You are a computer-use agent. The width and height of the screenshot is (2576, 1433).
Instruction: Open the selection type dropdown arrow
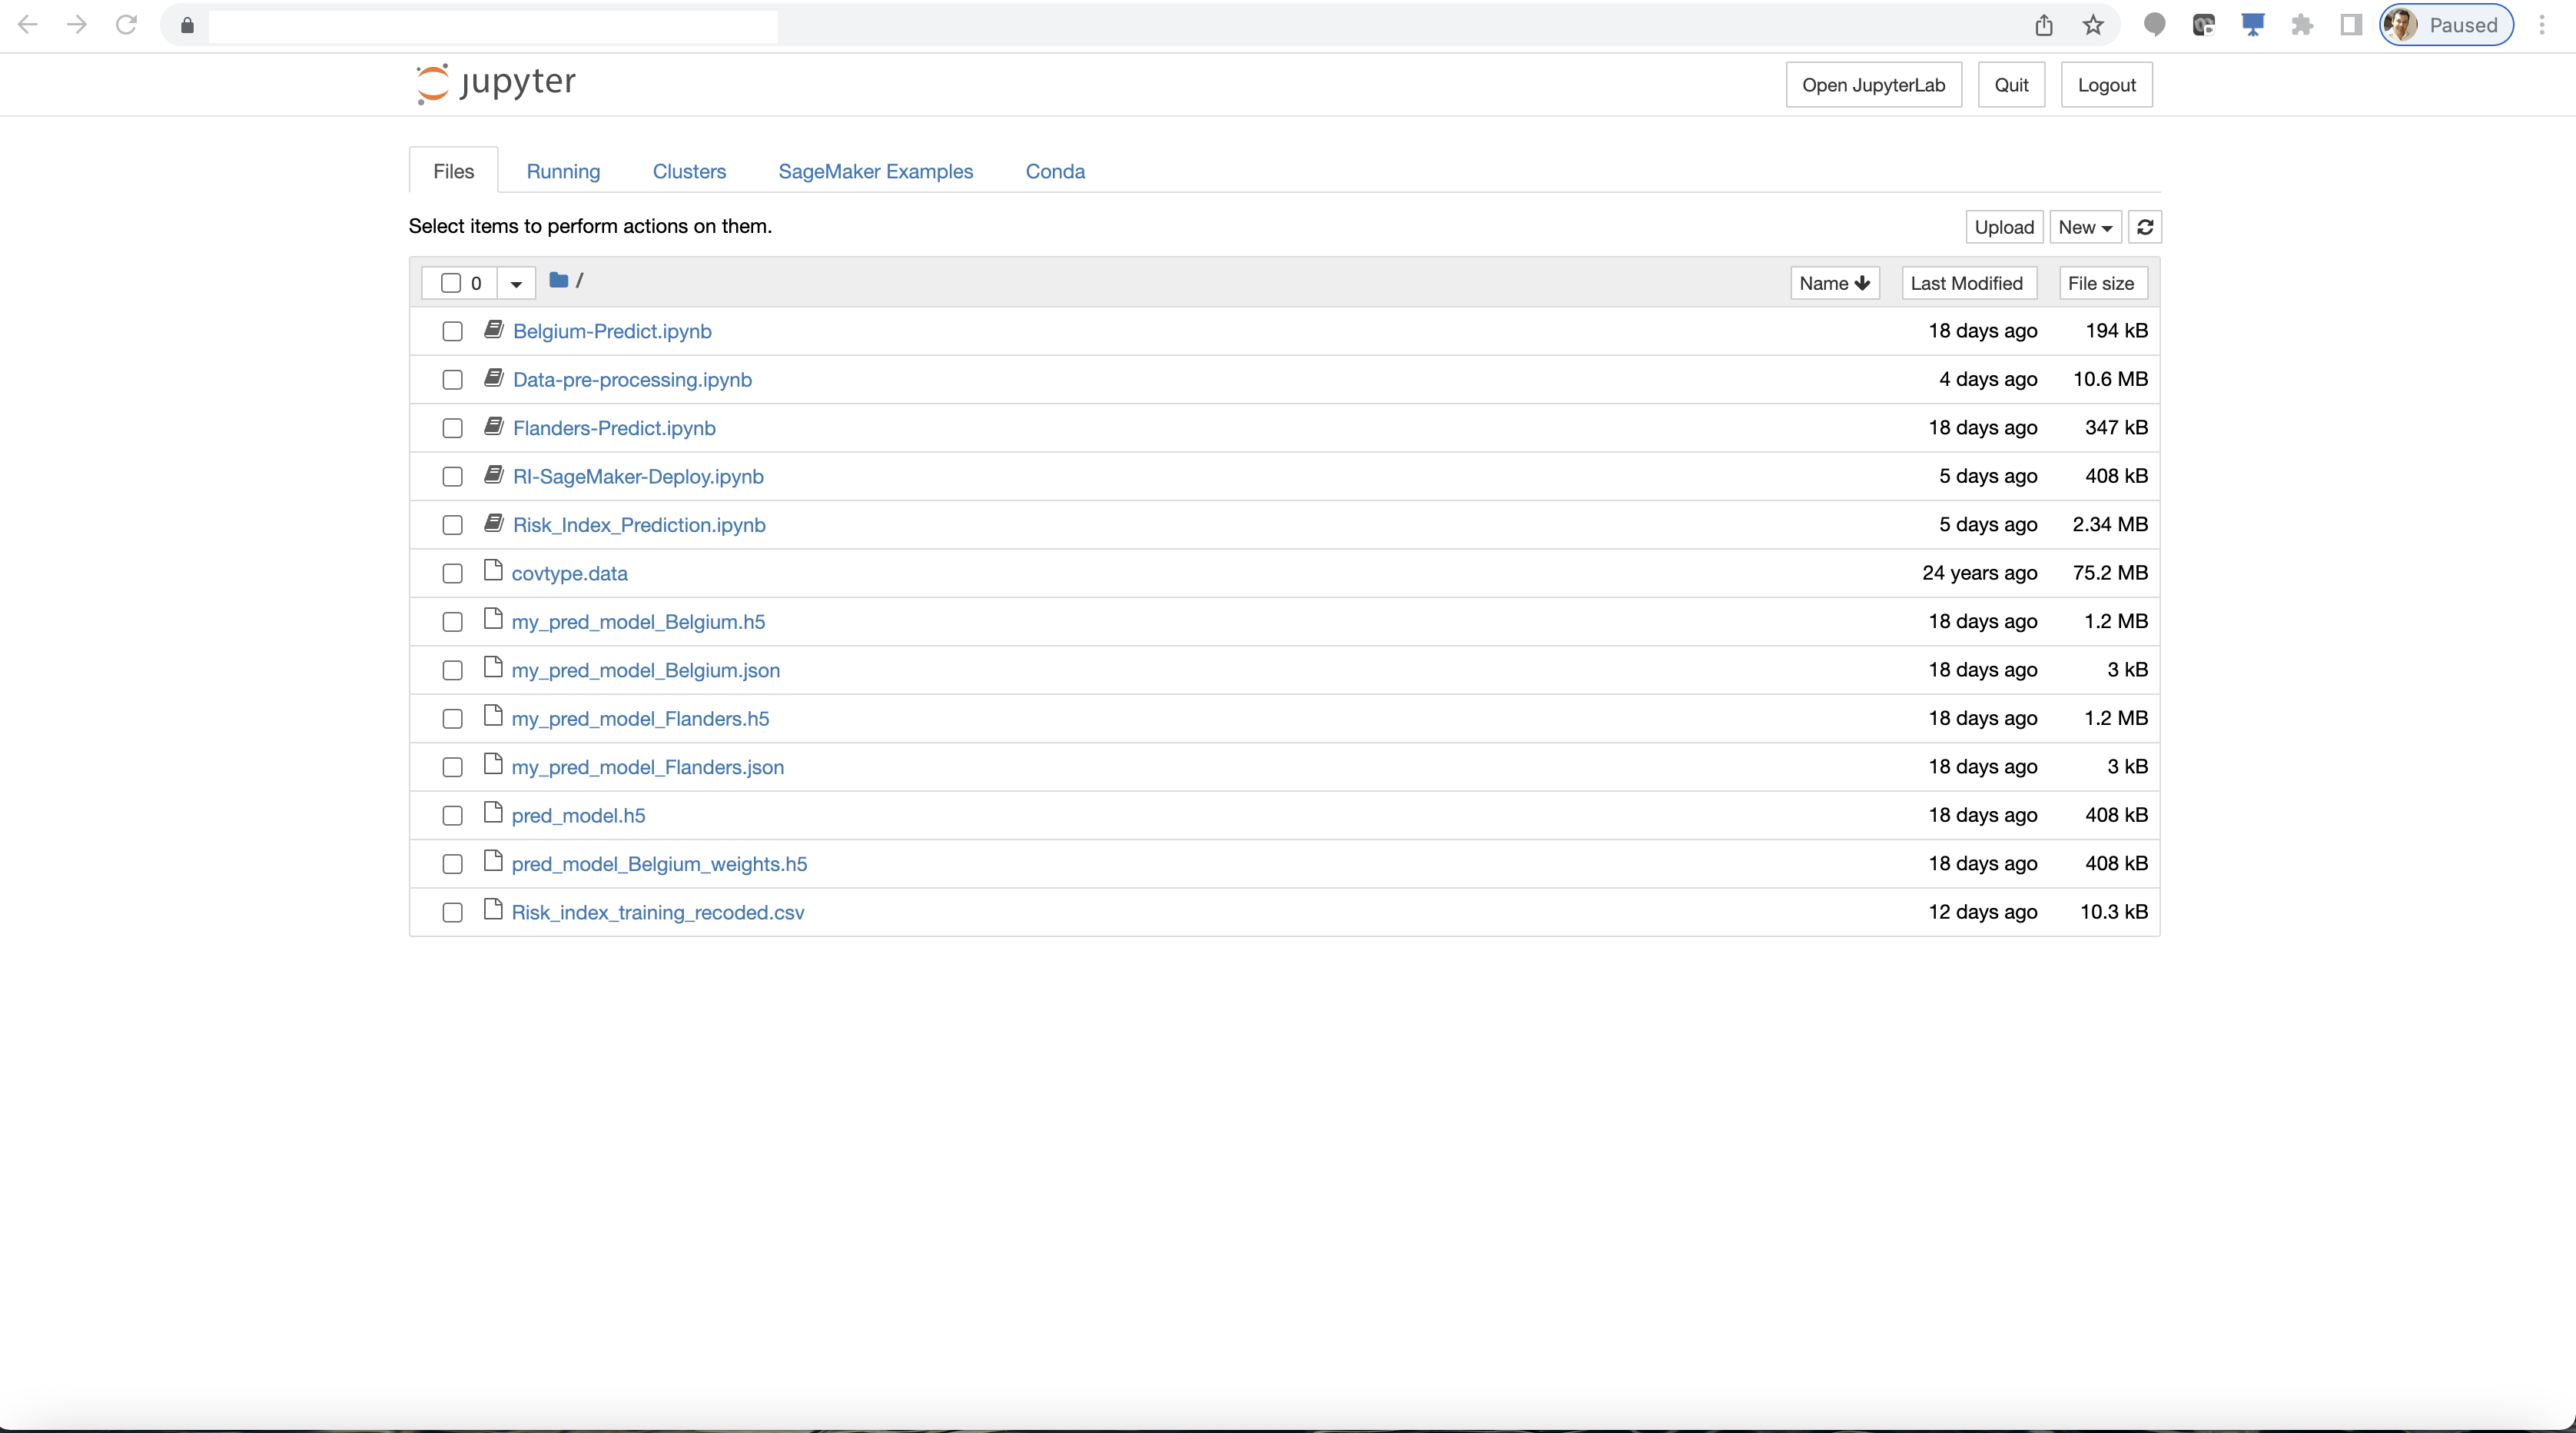(x=516, y=283)
